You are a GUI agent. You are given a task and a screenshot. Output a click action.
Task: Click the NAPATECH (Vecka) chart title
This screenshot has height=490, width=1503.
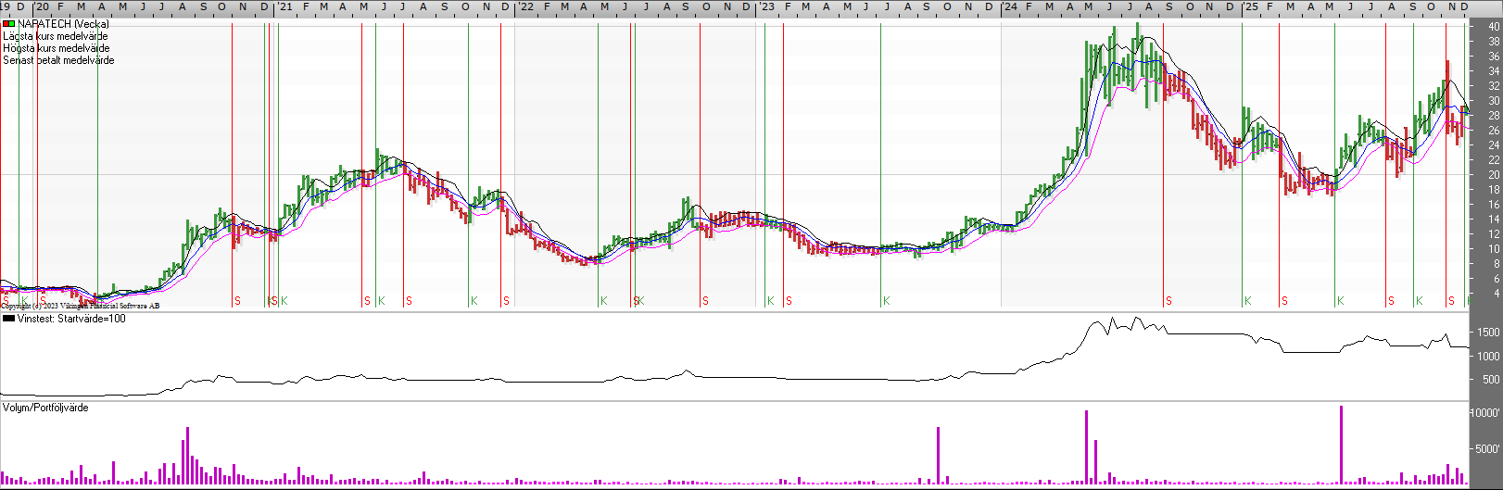coord(63,24)
